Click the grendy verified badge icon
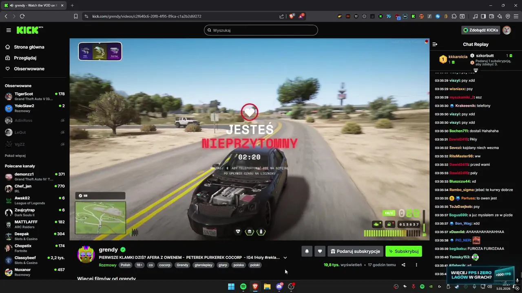 [123, 250]
